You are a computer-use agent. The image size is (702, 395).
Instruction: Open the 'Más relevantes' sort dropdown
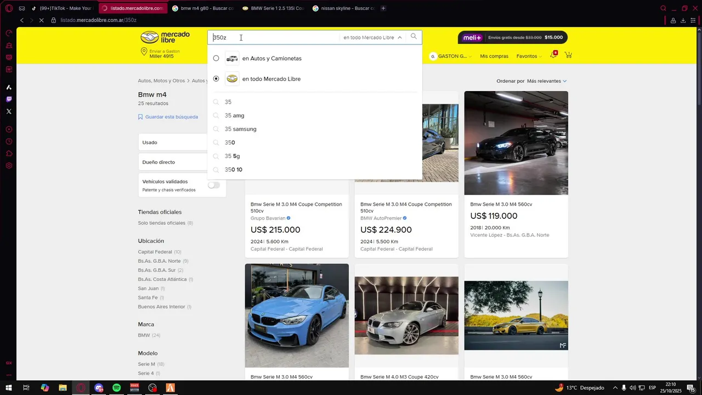547,81
